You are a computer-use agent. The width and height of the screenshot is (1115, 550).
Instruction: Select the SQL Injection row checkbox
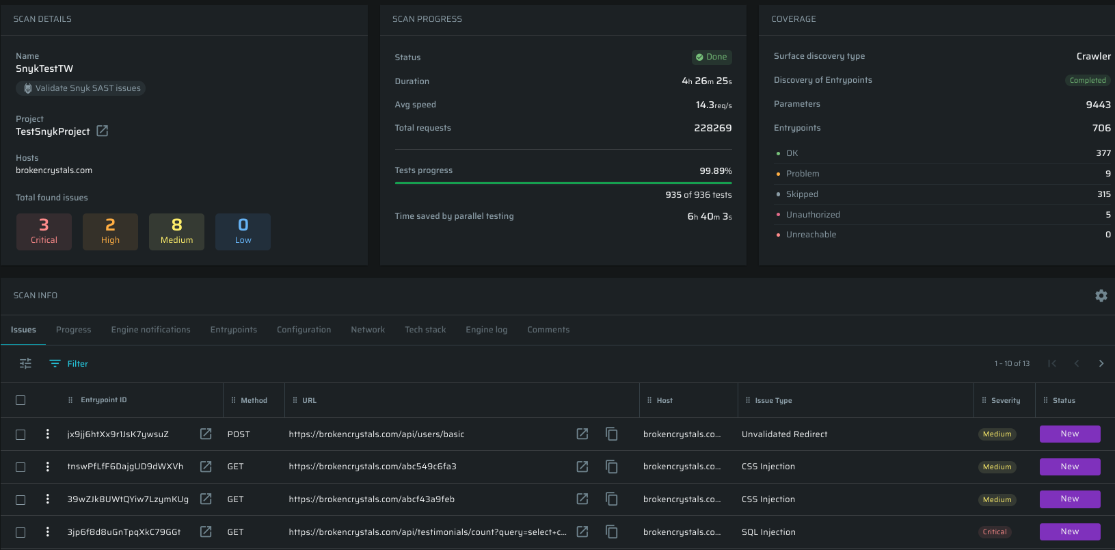coord(21,532)
